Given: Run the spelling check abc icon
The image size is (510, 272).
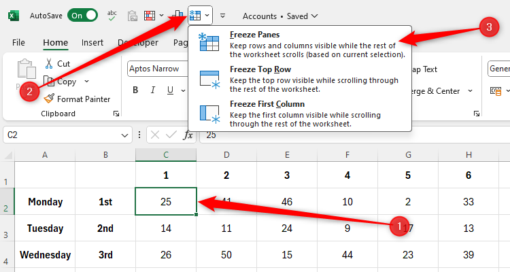Looking at the screenshot, I should click(x=112, y=16).
